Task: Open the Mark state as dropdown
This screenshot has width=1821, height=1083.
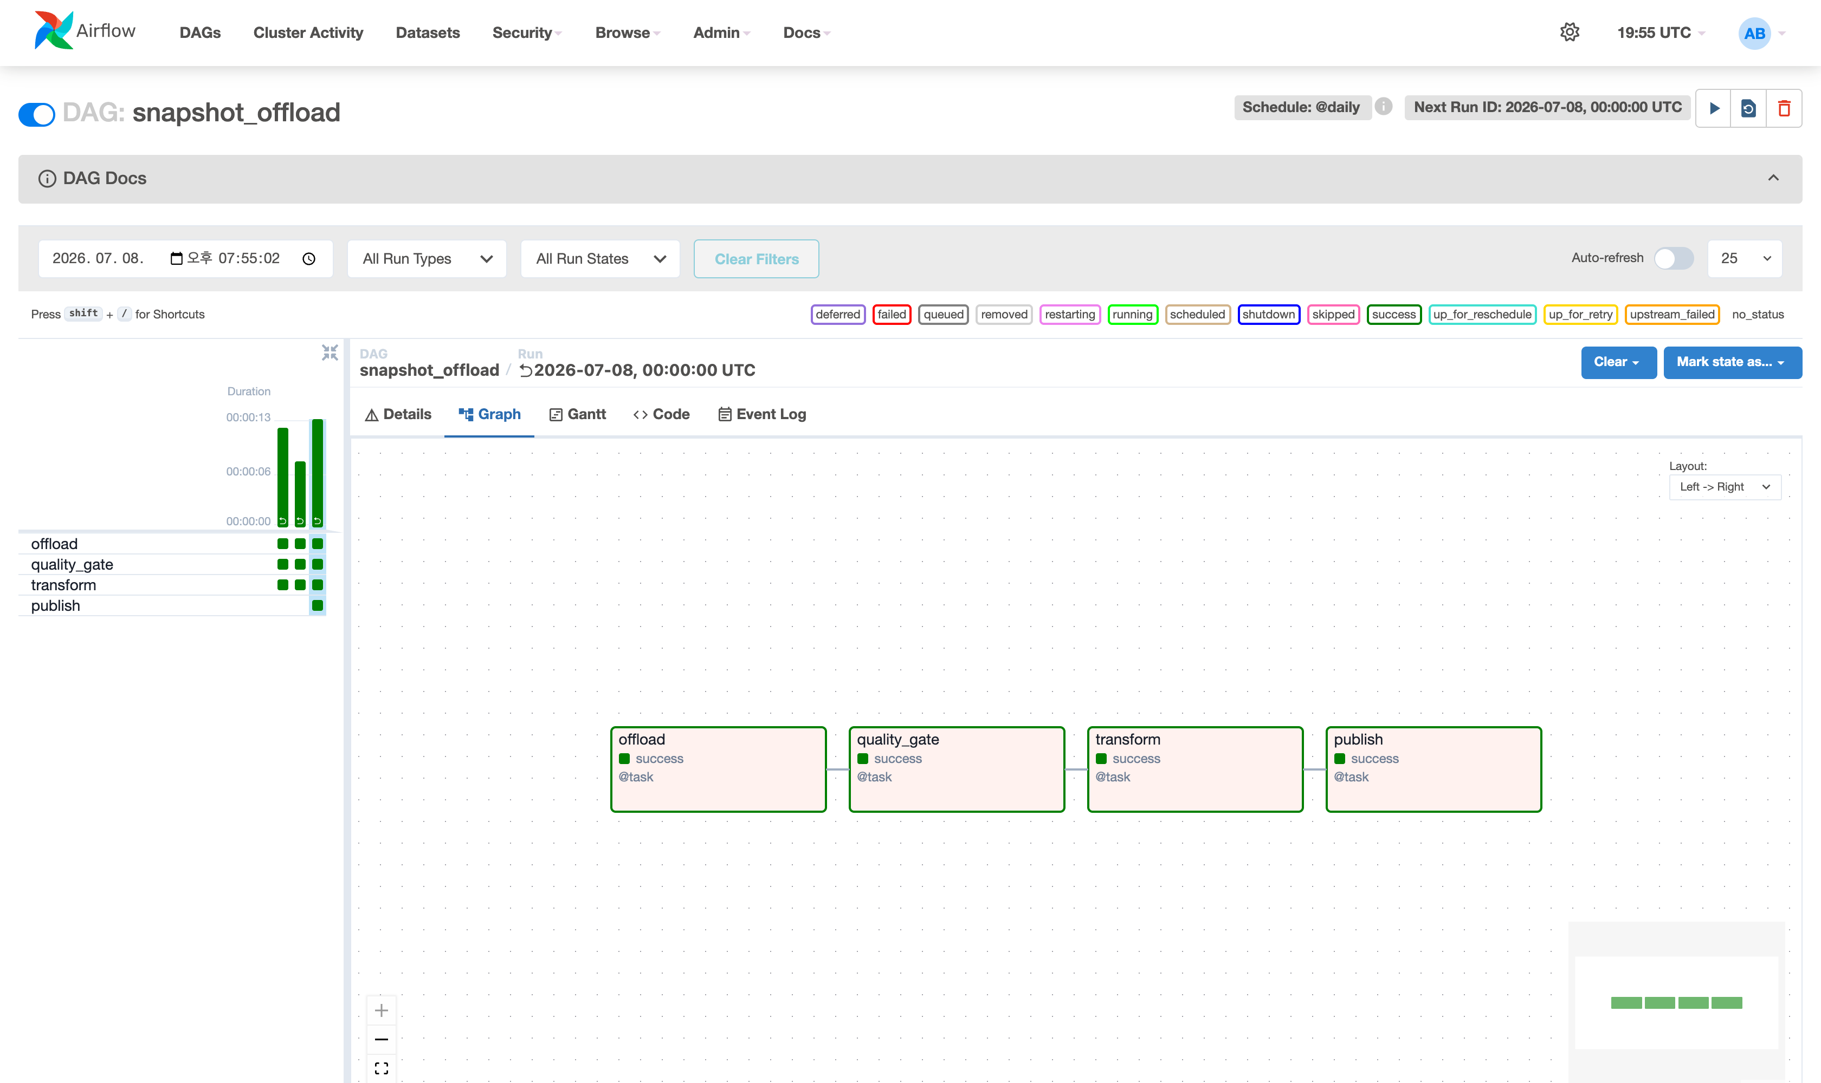Action: 1733,362
